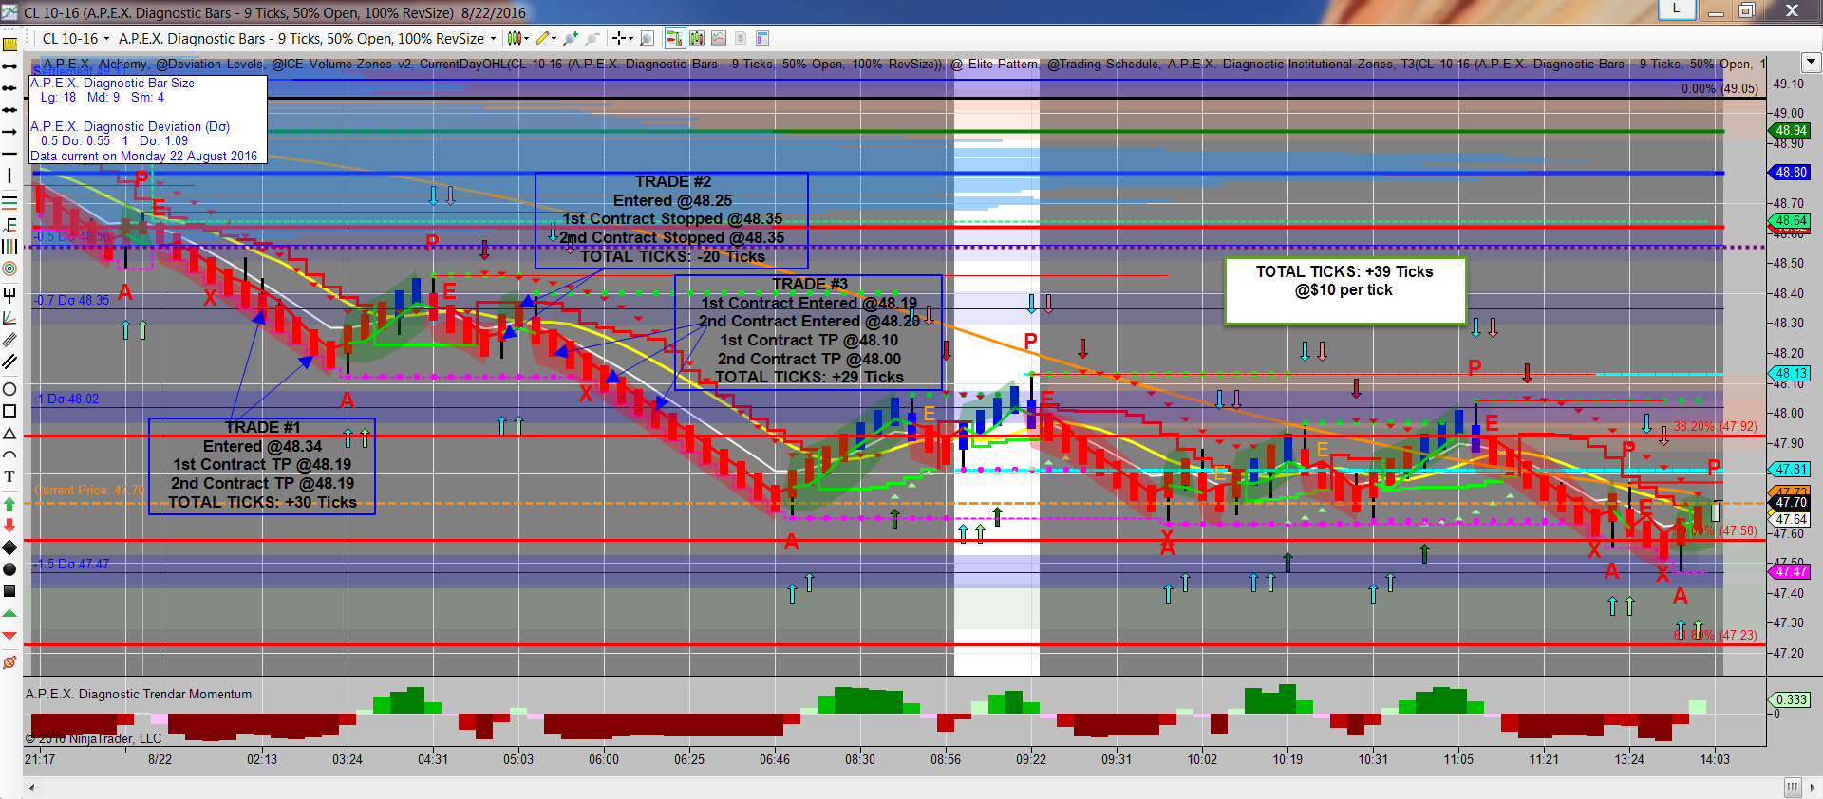Select the Gann fan tool

pyautogui.click(x=9, y=317)
